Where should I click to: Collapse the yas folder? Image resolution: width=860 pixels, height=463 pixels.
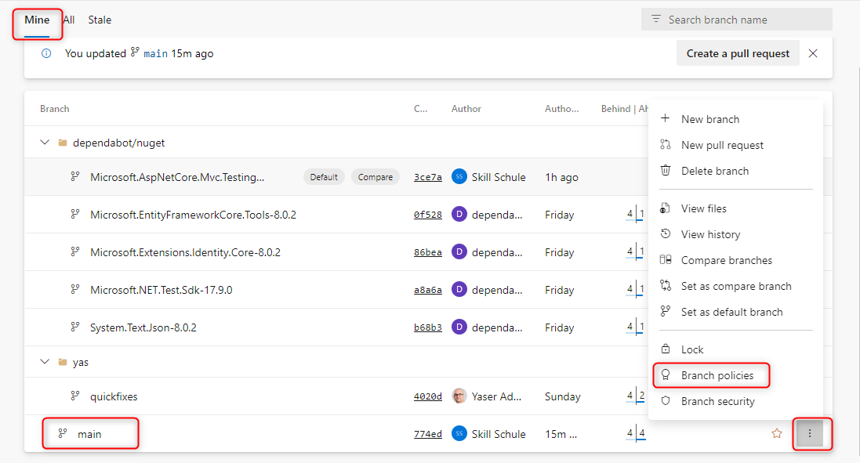[45, 362]
